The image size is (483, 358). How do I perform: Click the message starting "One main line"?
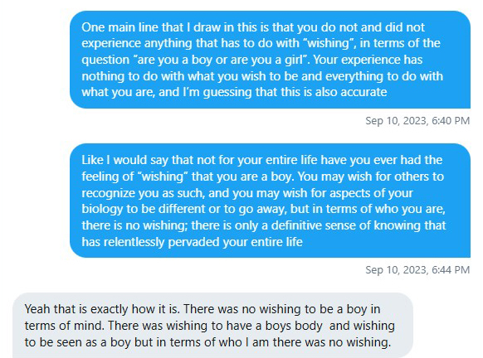(x=270, y=60)
